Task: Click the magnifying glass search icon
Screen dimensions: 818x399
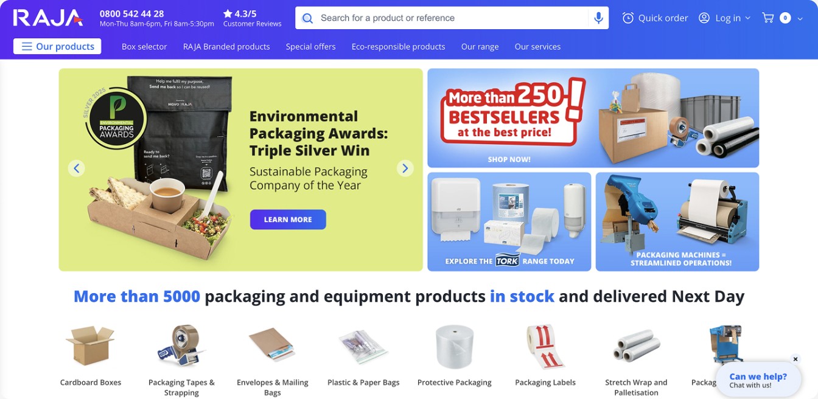Action: 308,18
